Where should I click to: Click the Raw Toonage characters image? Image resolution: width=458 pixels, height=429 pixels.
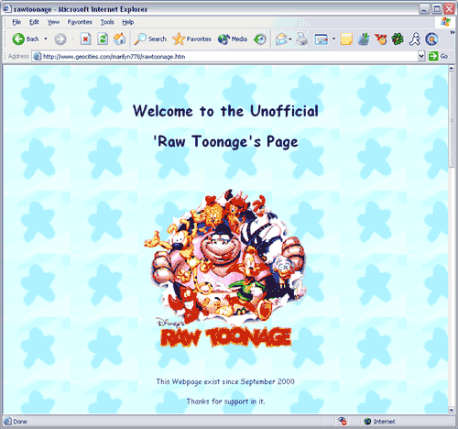click(225, 269)
